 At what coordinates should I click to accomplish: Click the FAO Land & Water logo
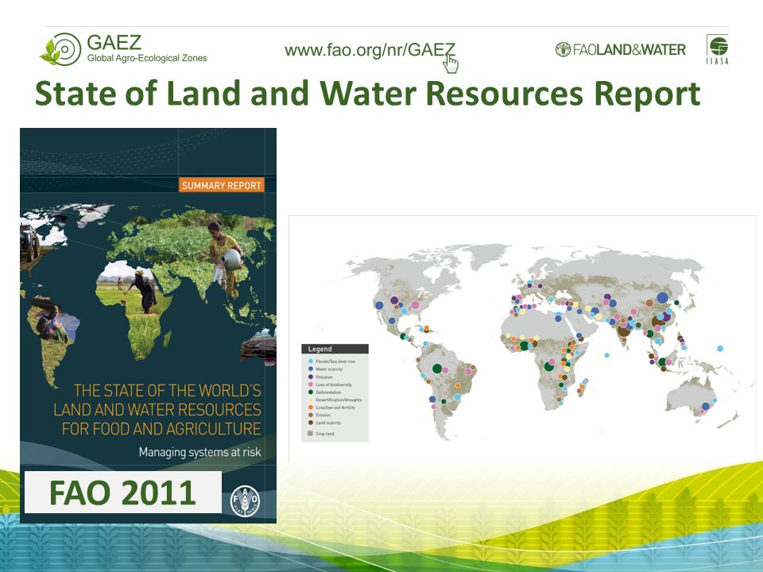(x=621, y=49)
